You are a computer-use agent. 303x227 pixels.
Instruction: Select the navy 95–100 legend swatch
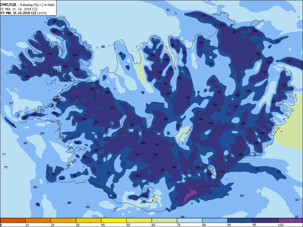[x=265, y=220]
